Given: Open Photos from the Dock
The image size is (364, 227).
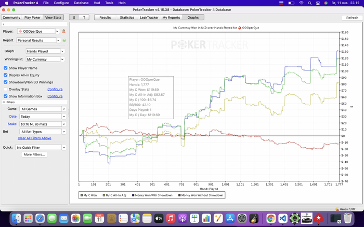Looking at the screenshot, I should pos(76,218).
